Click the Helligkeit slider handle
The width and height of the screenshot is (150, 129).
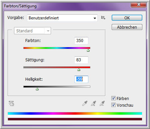[x=37, y=89]
